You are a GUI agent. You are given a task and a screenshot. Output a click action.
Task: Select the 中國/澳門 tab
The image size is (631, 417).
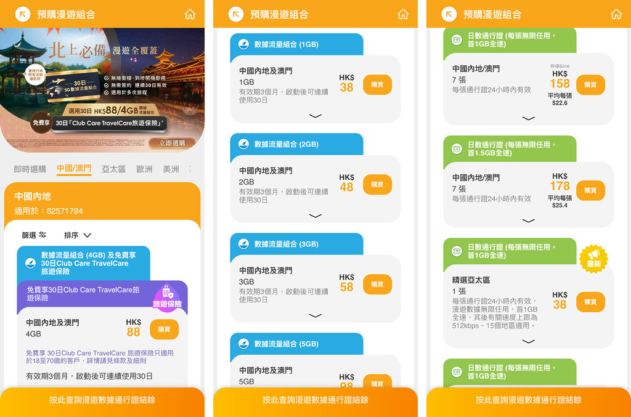tap(74, 169)
